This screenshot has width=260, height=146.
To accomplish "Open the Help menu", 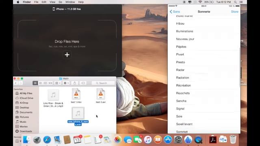I will (x=81, y=2).
